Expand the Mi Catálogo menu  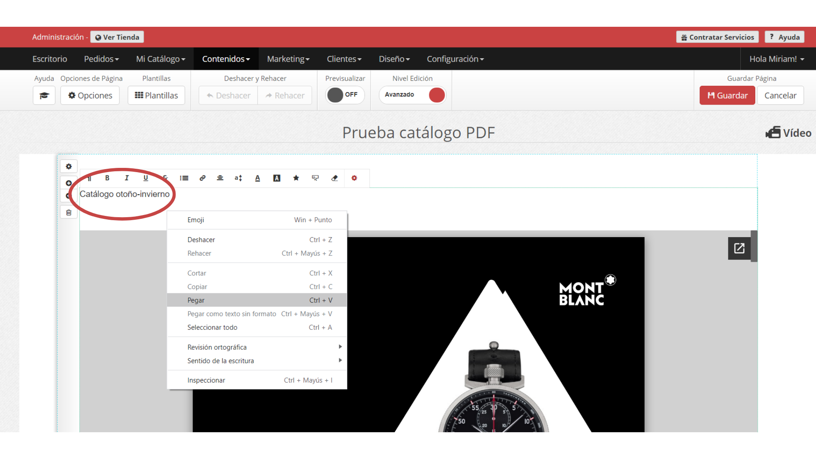pos(161,59)
